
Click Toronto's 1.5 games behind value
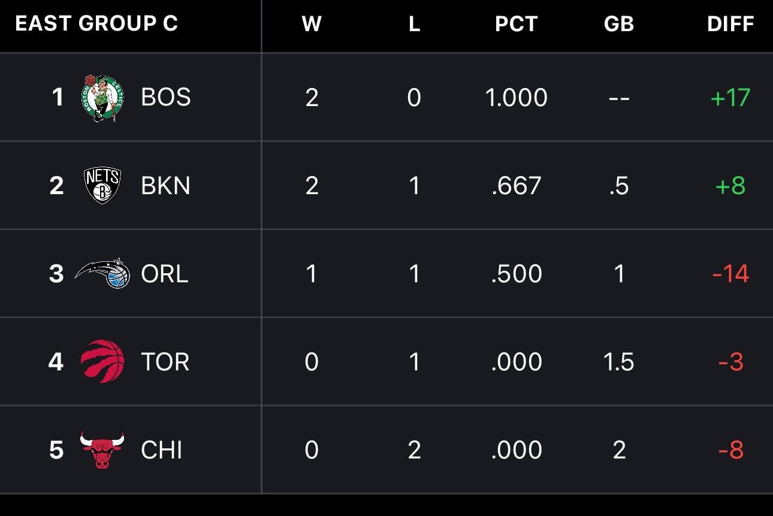point(619,362)
